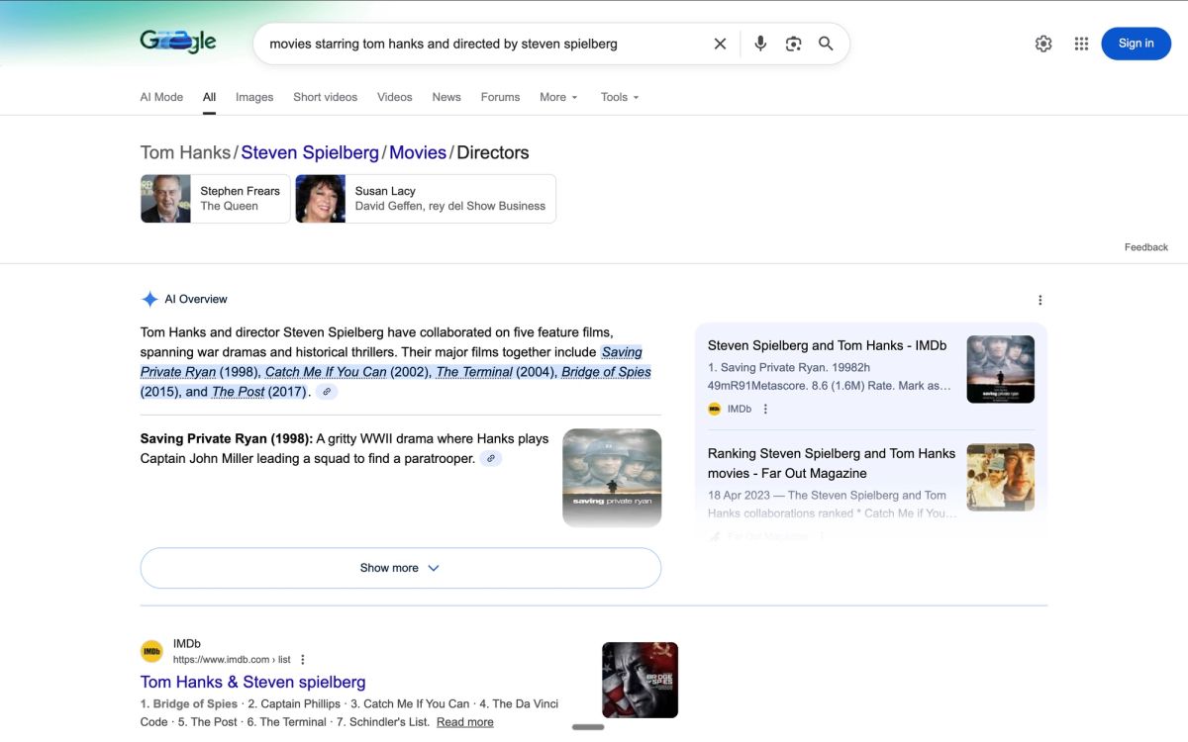Open Tom Hanks & Steven spielberg IMDb result
The height and width of the screenshot is (742, 1188).
click(252, 682)
